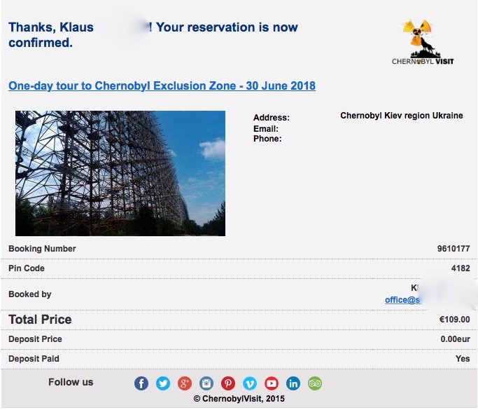Click the office@ email link
This screenshot has height=410, width=478.
[x=402, y=300]
